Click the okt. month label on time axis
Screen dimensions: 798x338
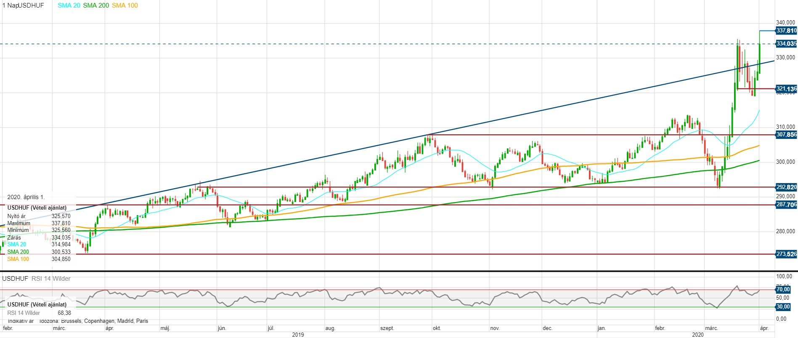(437, 328)
